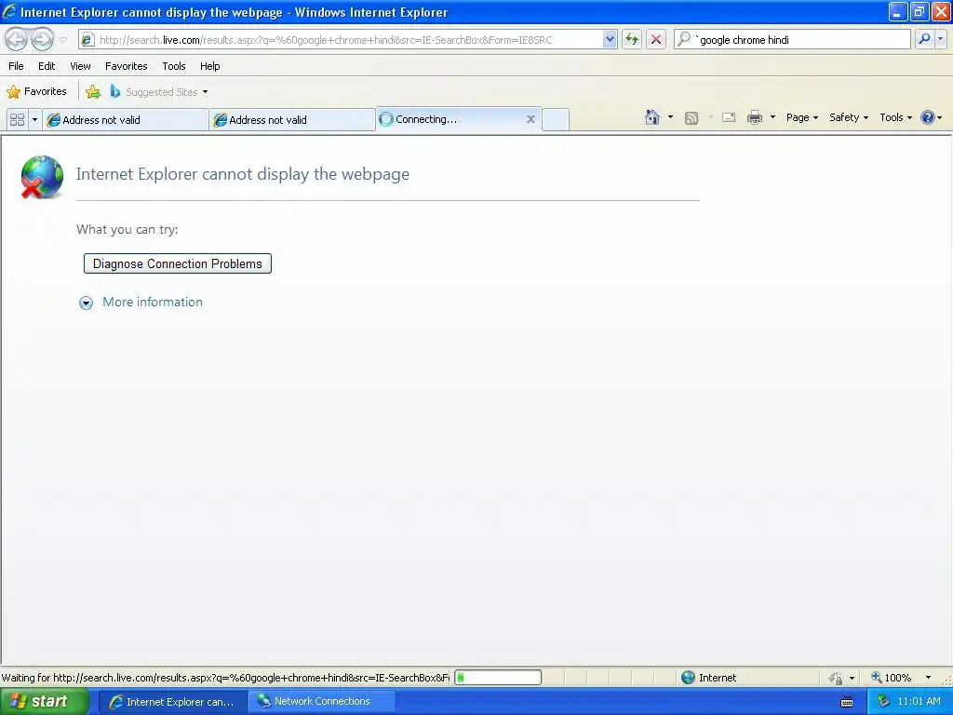Screen dimensions: 953x715
Task: Click the RSS Feeds icon
Action: (x=691, y=118)
